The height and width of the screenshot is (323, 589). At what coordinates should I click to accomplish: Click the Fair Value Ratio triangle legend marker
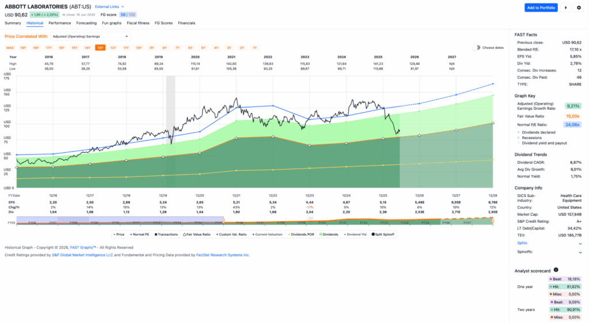pos(185,234)
